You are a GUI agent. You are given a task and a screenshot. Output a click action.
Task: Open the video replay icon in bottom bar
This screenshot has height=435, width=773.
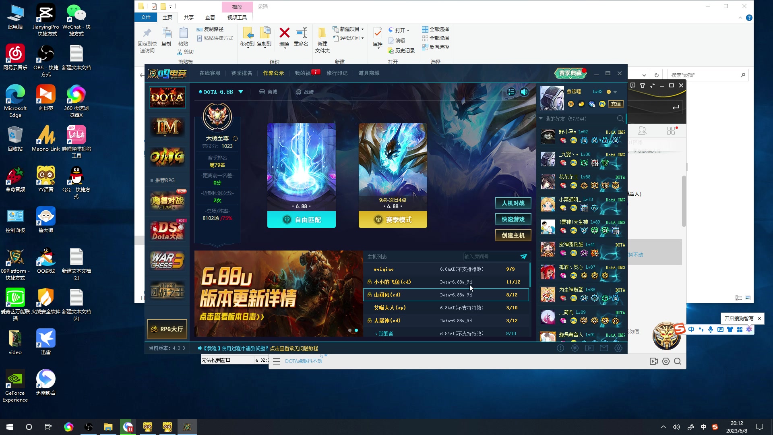click(589, 348)
